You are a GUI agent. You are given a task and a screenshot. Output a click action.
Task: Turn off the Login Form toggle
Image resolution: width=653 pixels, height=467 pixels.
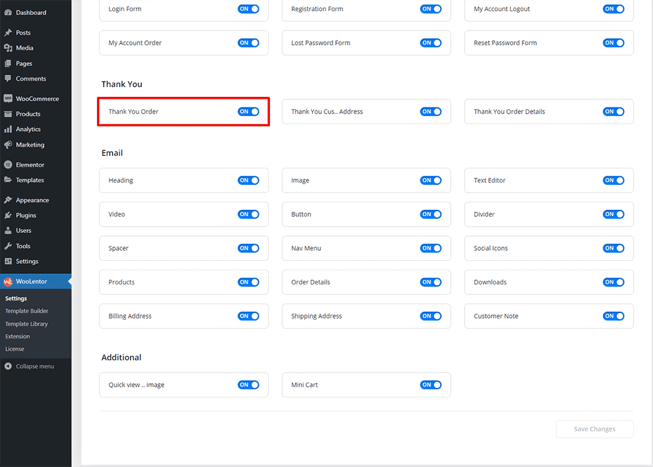[x=248, y=9]
